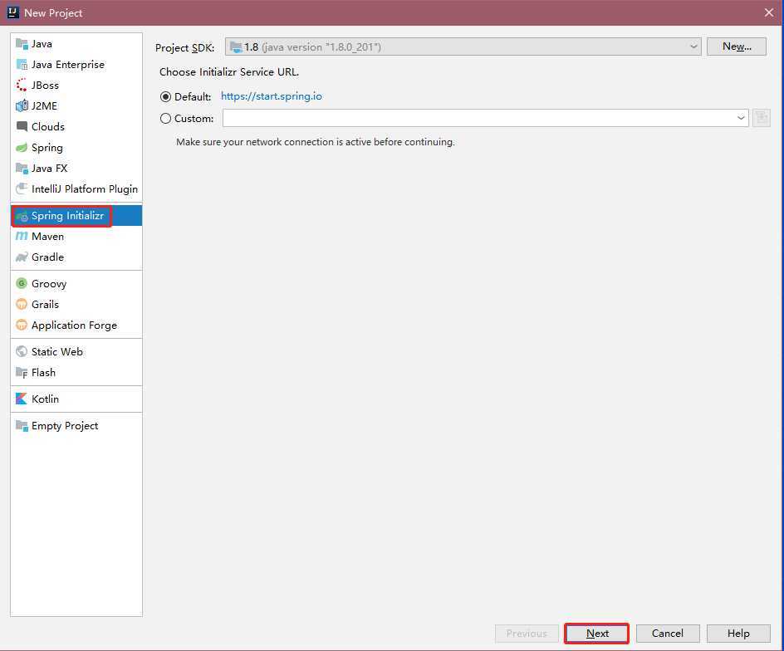Click the icon button beside Custom URL field

pyautogui.click(x=762, y=118)
